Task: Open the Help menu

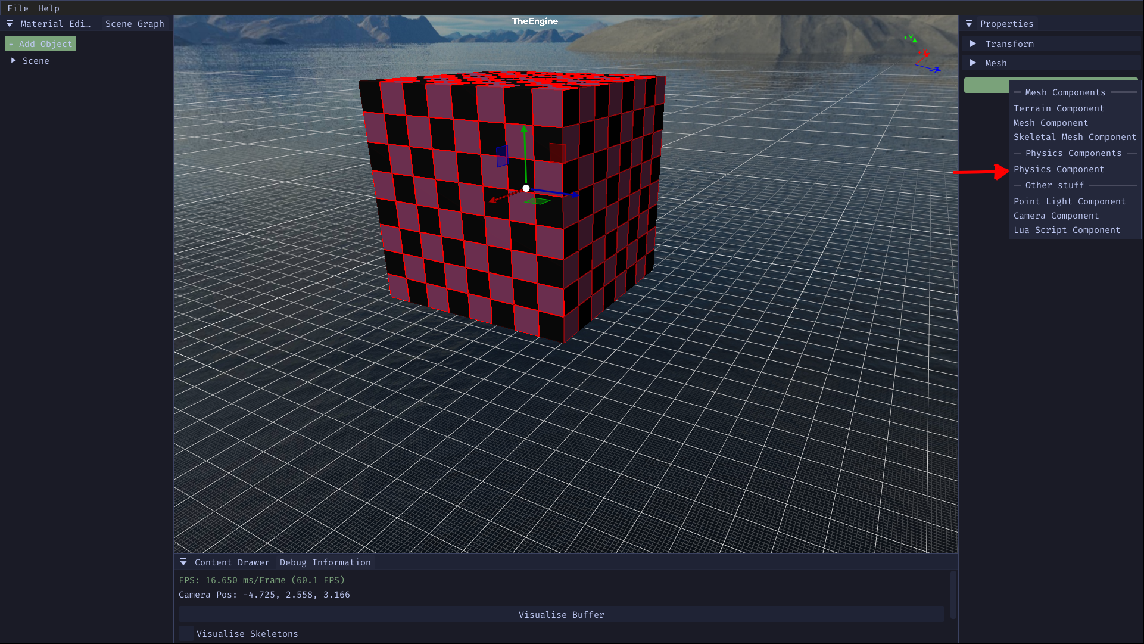Action: pyautogui.click(x=48, y=8)
